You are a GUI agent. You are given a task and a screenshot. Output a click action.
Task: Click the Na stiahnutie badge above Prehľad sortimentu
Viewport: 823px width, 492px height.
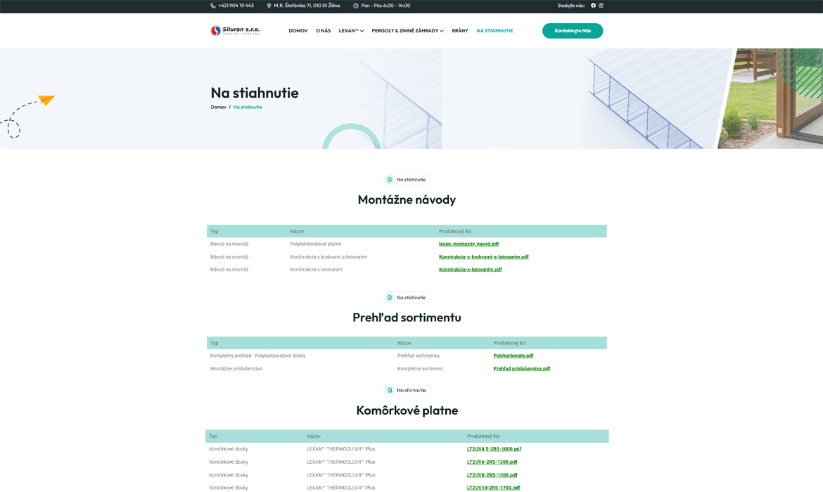point(407,297)
